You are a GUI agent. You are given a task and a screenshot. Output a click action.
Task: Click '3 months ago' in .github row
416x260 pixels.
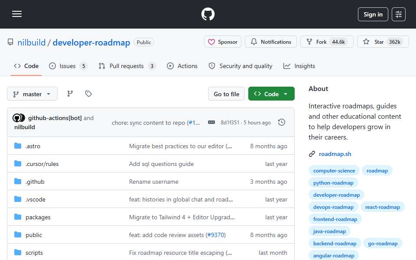[x=269, y=182]
